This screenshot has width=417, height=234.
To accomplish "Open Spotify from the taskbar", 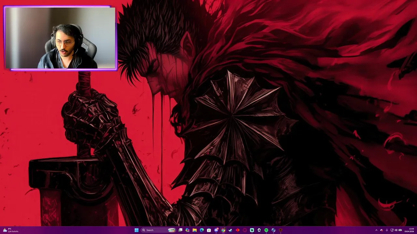I will pyautogui.click(x=266, y=230).
